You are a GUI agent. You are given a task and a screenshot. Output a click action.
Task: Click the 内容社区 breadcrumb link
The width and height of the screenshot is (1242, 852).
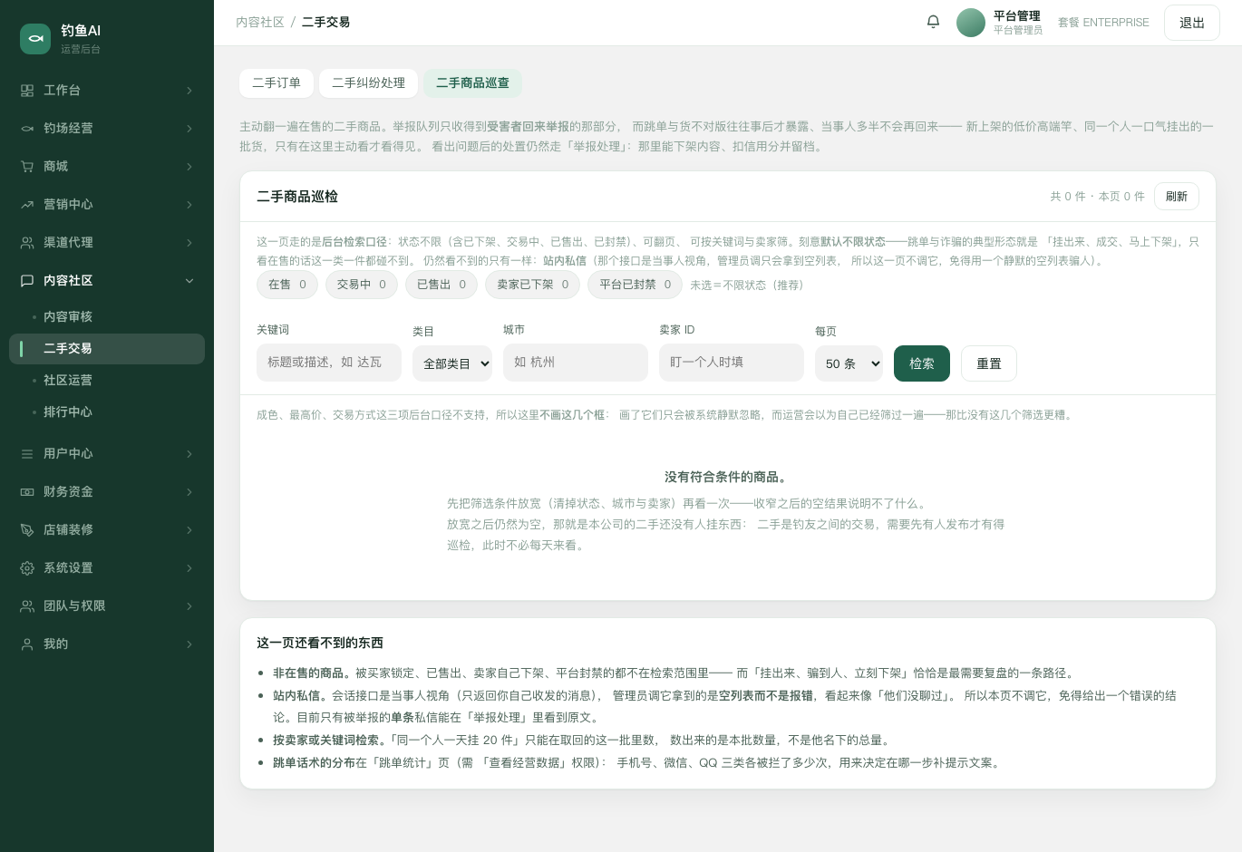coord(260,22)
